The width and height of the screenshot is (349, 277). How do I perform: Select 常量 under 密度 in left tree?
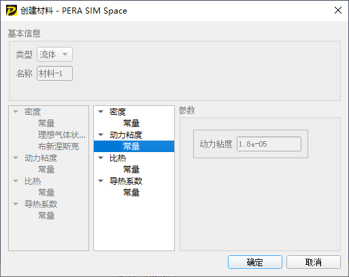(x=46, y=123)
